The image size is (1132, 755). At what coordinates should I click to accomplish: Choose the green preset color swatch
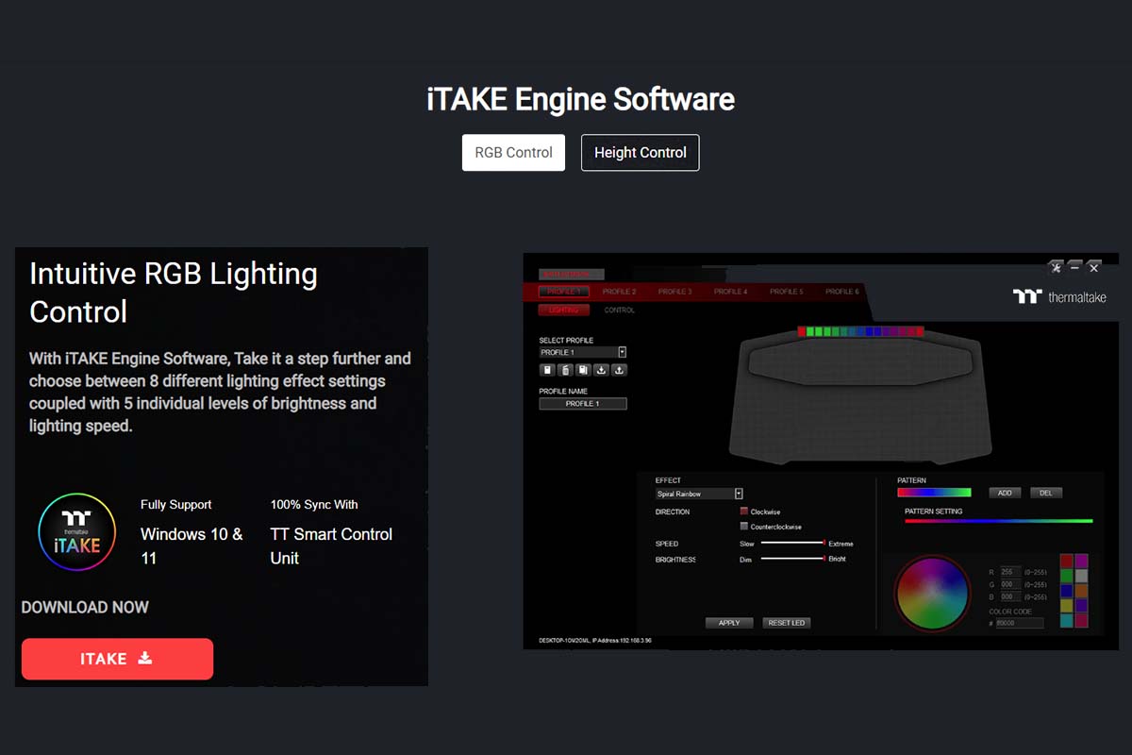pos(1067,576)
